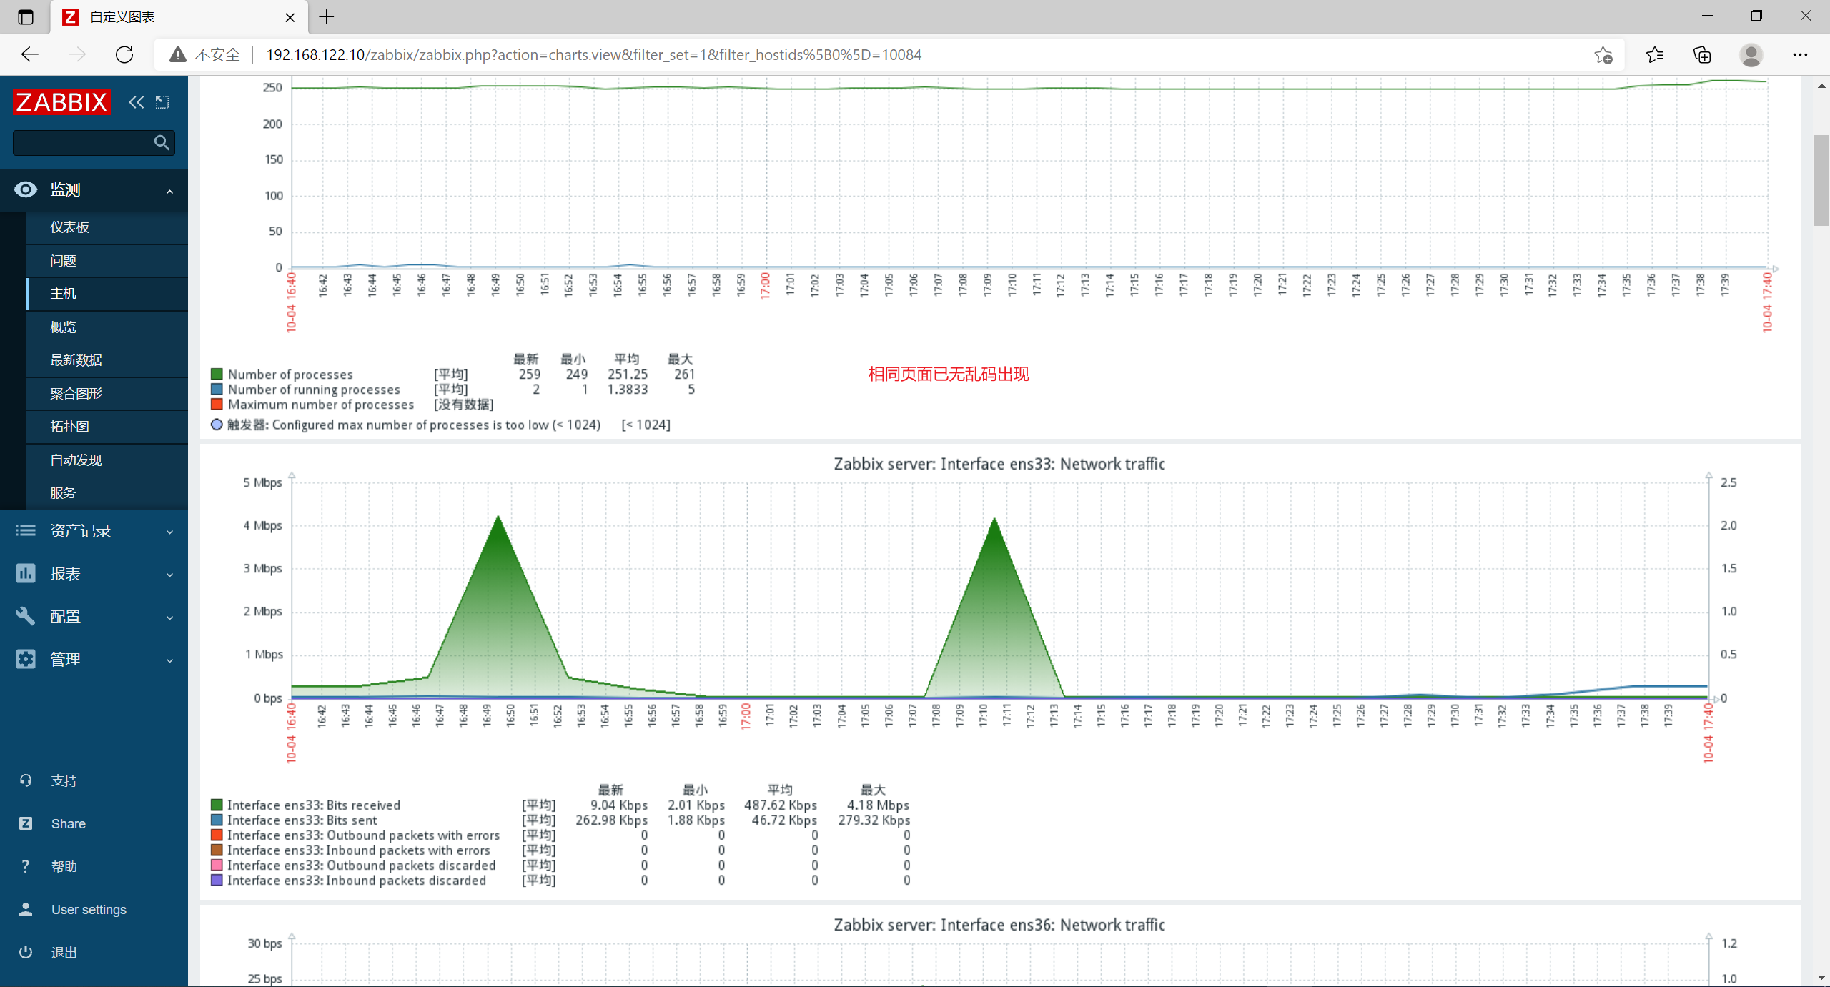This screenshot has height=987, width=1830.
Task: Open the browser Collections icon
Action: [x=1702, y=55]
